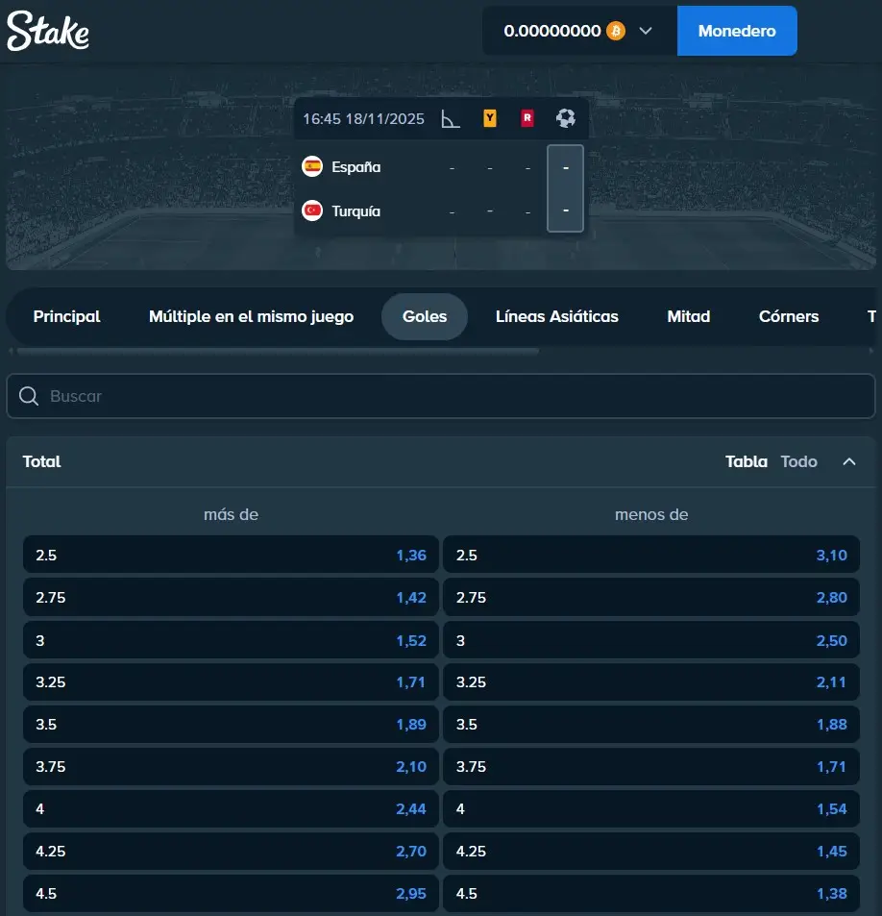The width and height of the screenshot is (882, 916).
Task: Switch the Total view to Tabla
Action: 746,461
